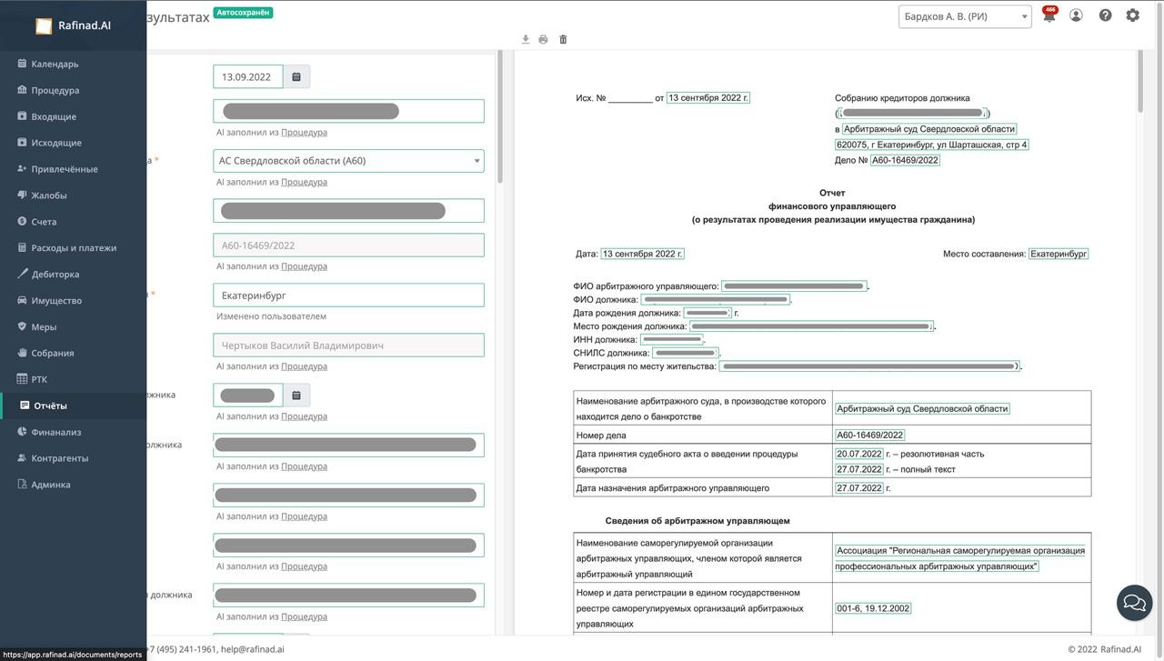Click the Имущество sidebar icon
The width and height of the screenshot is (1164, 661).
(22, 300)
